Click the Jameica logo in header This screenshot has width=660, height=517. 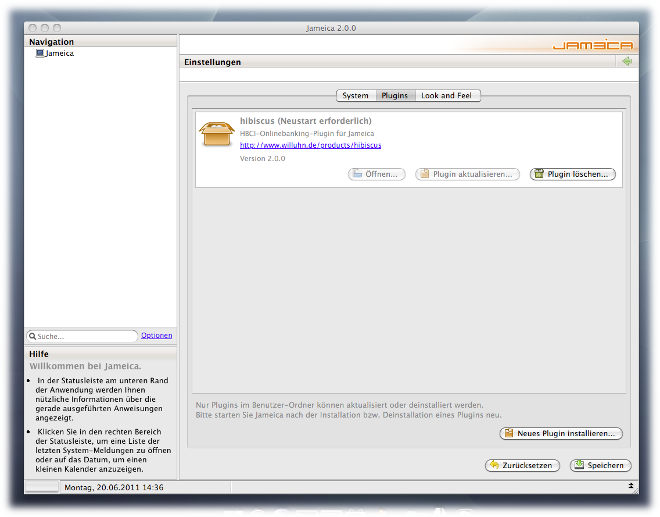coord(593,45)
